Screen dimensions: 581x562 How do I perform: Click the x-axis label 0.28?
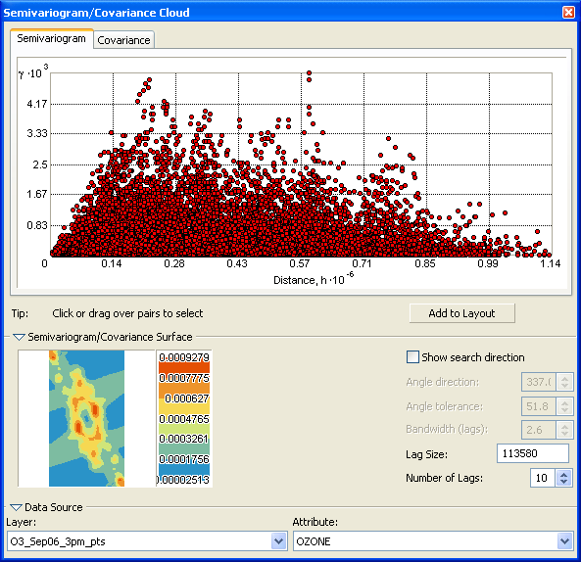[x=174, y=263]
